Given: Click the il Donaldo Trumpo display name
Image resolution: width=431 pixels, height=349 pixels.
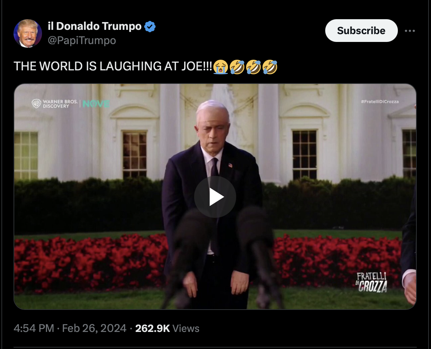Looking at the screenshot, I should tap(95, 26).
